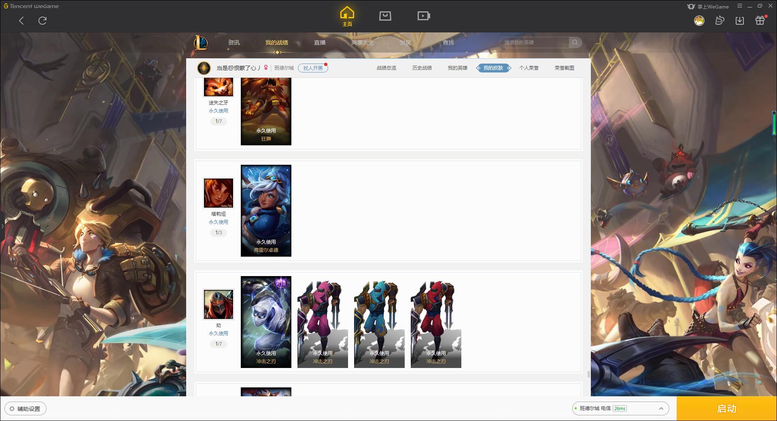Open the first 冲击之刃 splash skin card
777x421 pixels.
[x=266, y=322]
